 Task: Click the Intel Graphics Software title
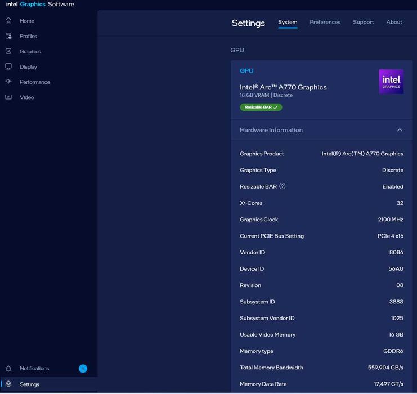40,5
